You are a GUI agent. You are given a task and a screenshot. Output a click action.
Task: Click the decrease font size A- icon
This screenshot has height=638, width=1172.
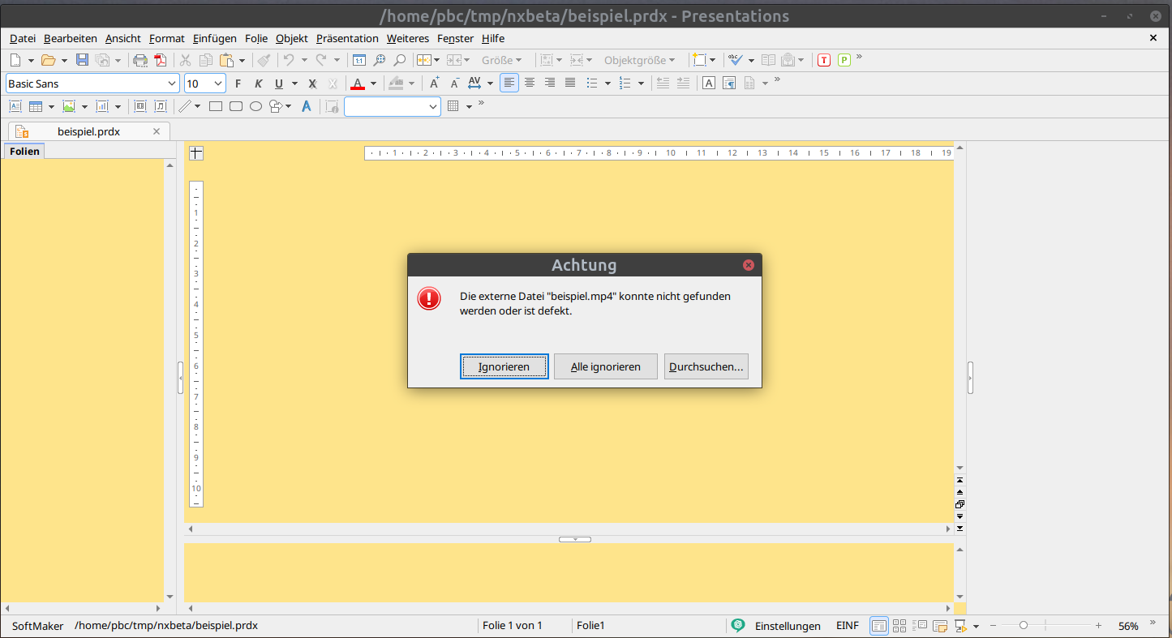(455, 83)
